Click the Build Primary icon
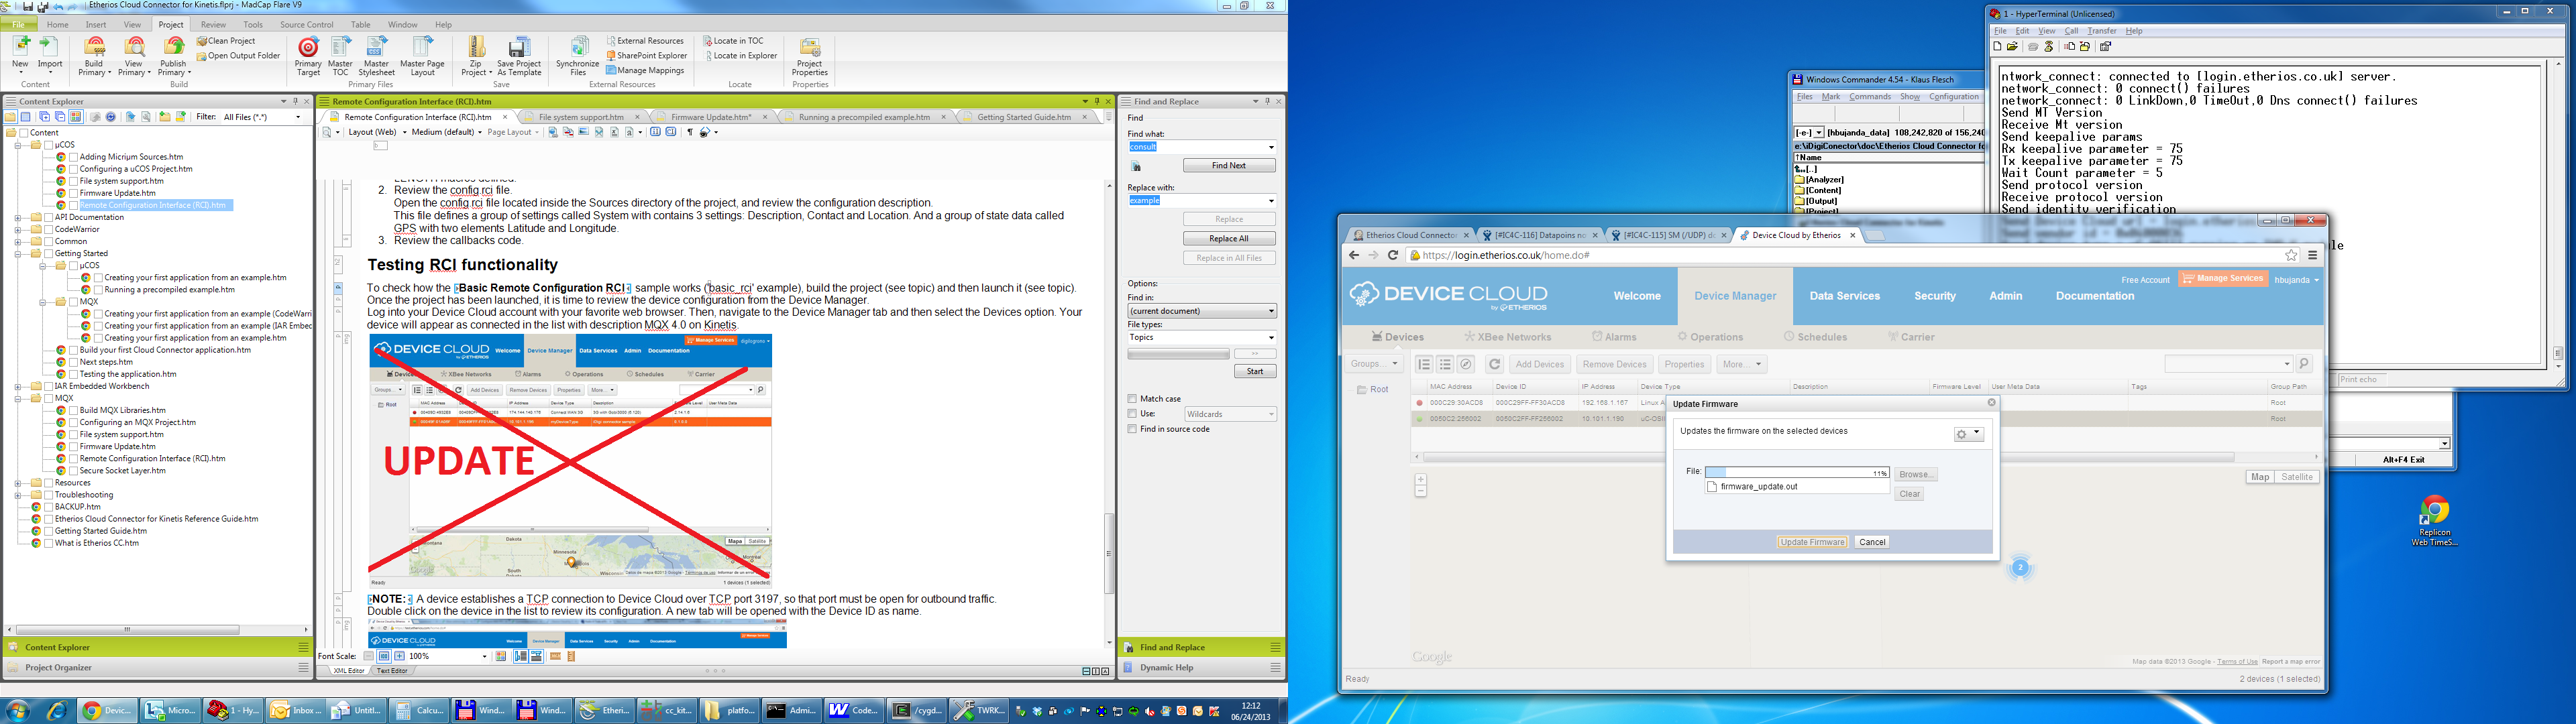Screen dimensions: 2576x724 [x=94, y=48]
